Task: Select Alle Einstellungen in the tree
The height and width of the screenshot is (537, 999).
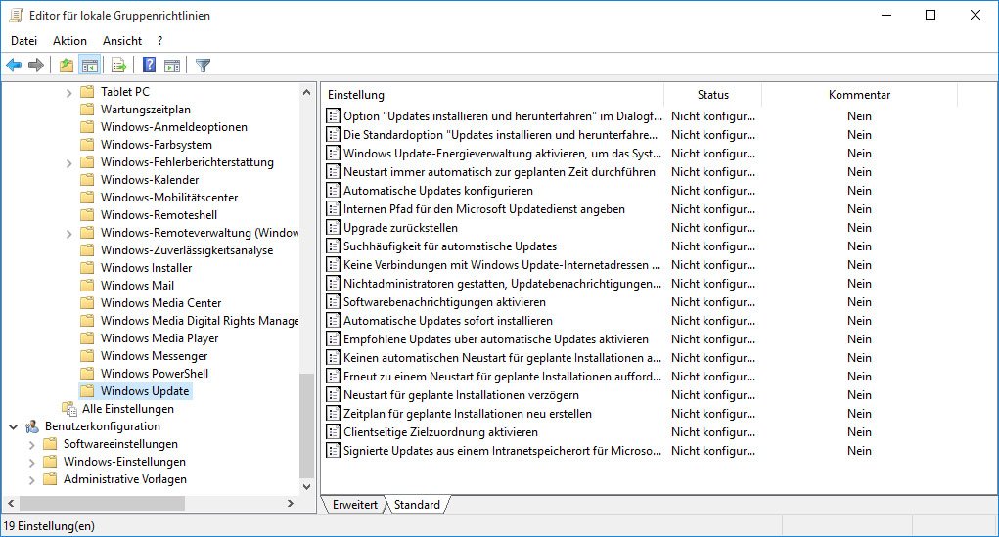Action: pos(127,409)
